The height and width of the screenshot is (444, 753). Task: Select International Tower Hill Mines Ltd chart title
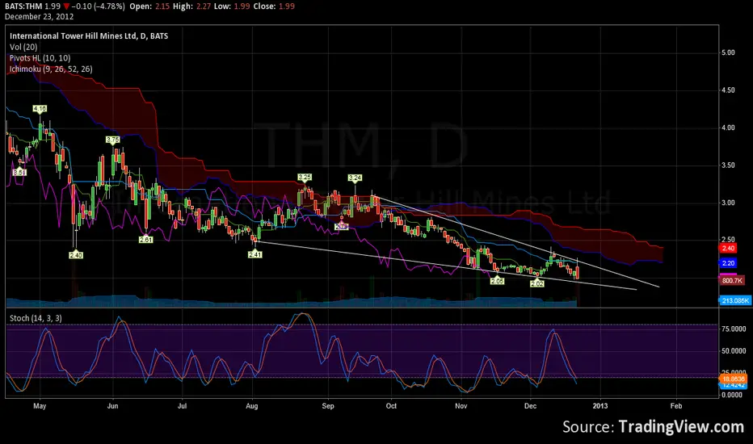point(89,36)
